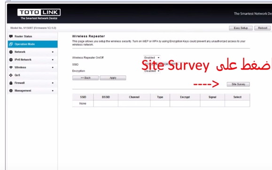This screenshot has height=170, width=272.
Task: Click the Select column header
Action: (237, 97)
